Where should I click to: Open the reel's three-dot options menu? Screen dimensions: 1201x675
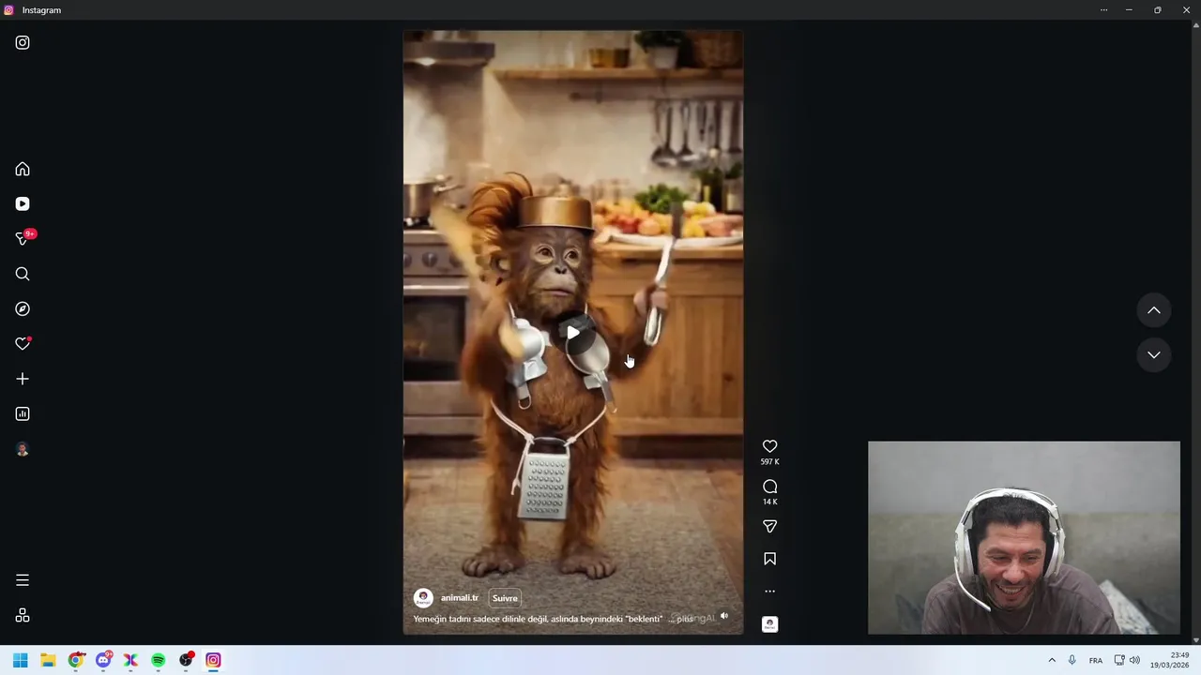point(769,592)
